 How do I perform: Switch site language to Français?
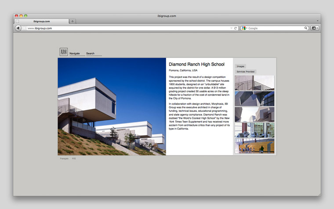[x=64, y=158]
